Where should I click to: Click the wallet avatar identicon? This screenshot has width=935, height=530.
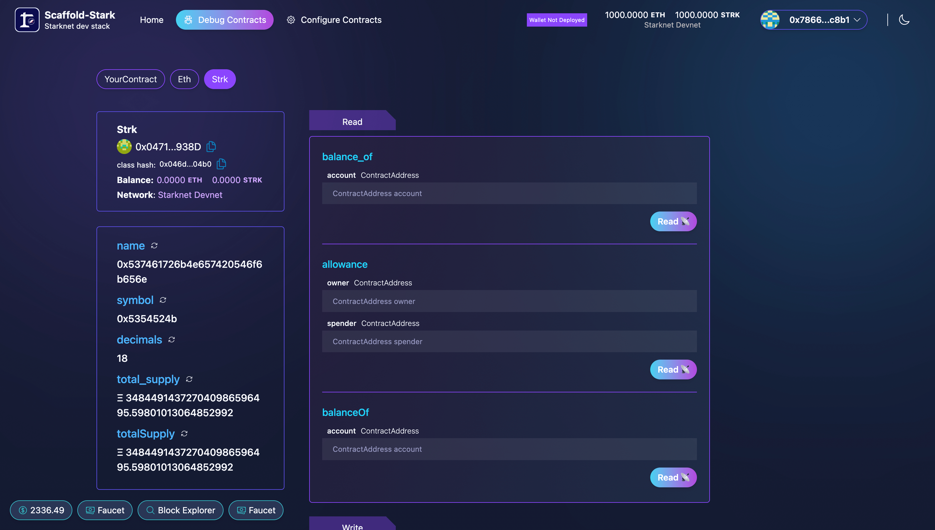[770, 20]
